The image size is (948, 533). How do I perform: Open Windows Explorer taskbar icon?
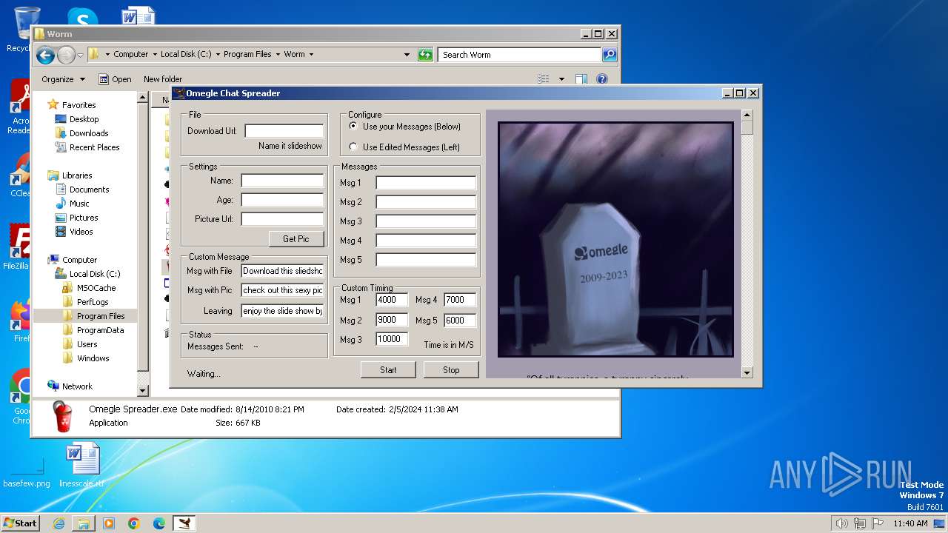[84, 523]
